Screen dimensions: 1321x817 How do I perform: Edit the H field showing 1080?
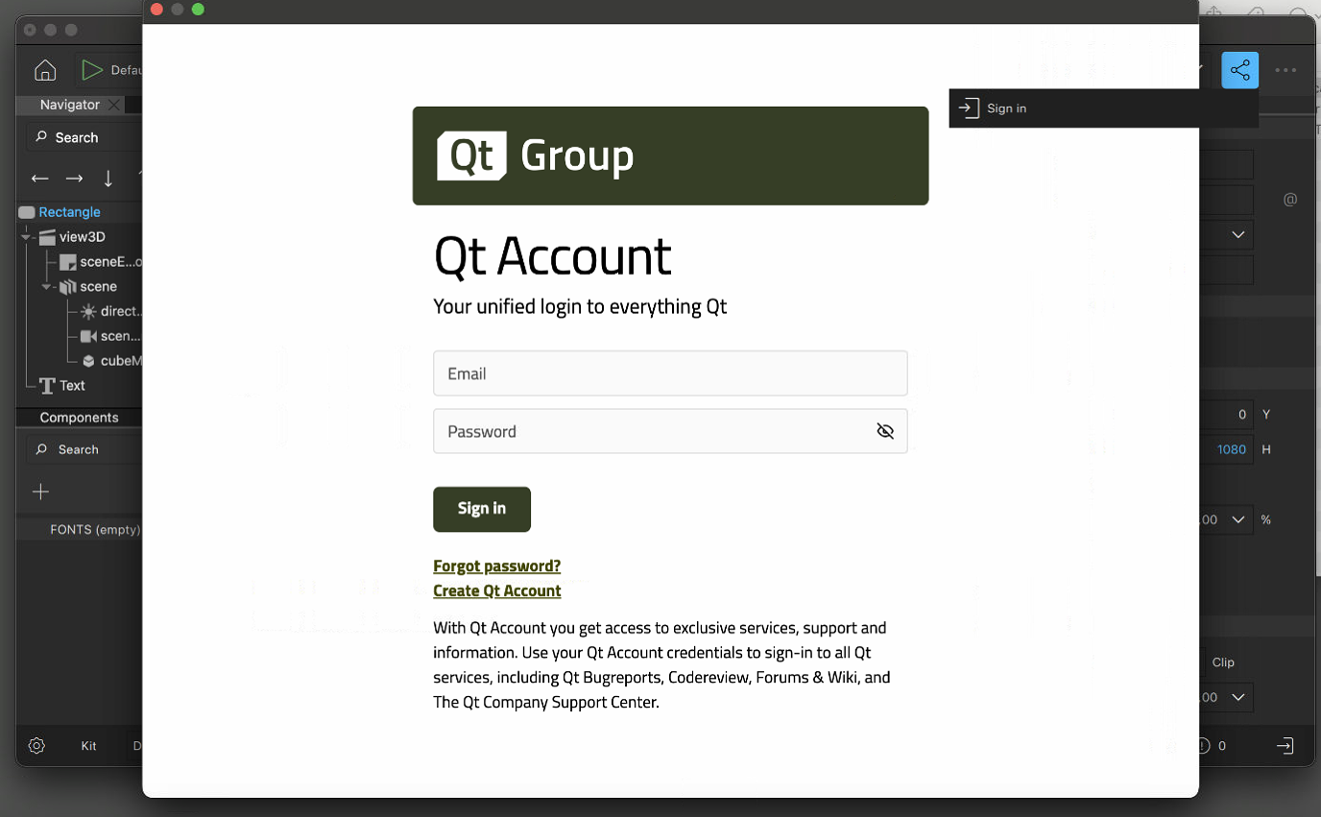tap(1226, 449)
